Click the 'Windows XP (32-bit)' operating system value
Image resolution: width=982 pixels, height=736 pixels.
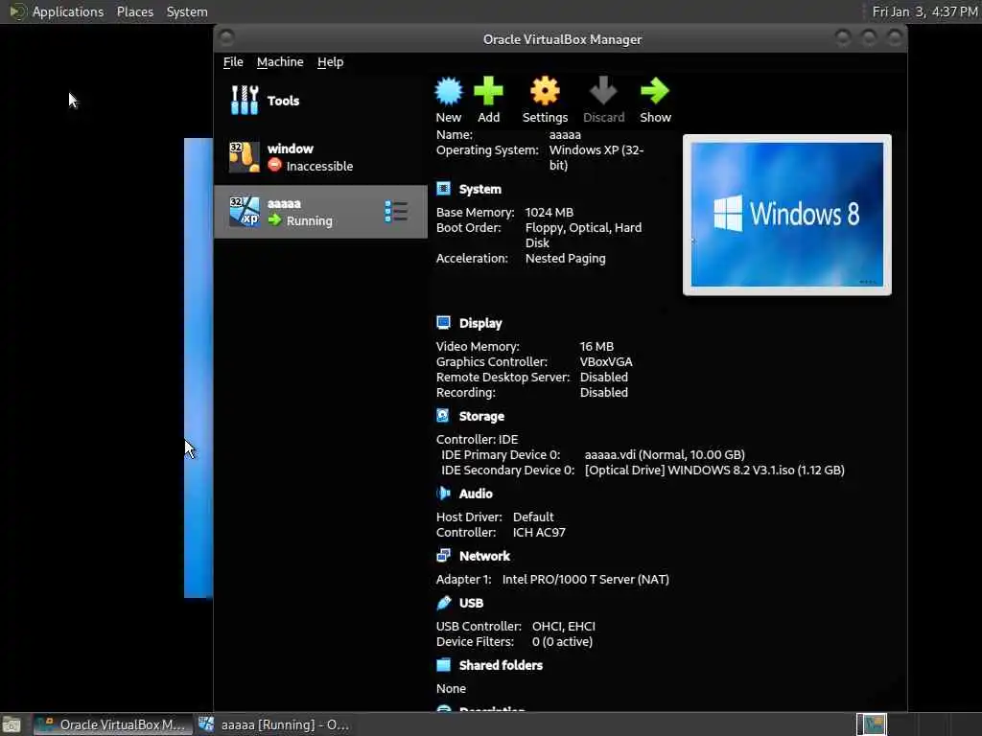[x=596, y=158]
